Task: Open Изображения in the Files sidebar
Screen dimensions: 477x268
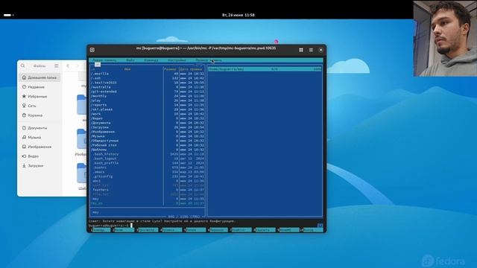Action: (40, 147)
